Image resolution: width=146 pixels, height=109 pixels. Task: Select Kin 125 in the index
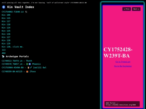click(x=6, y=31)
